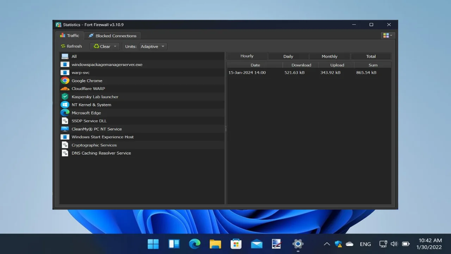The image size is (451, 254).
Task: Click the Refresh button
Action: click(71, 46)
